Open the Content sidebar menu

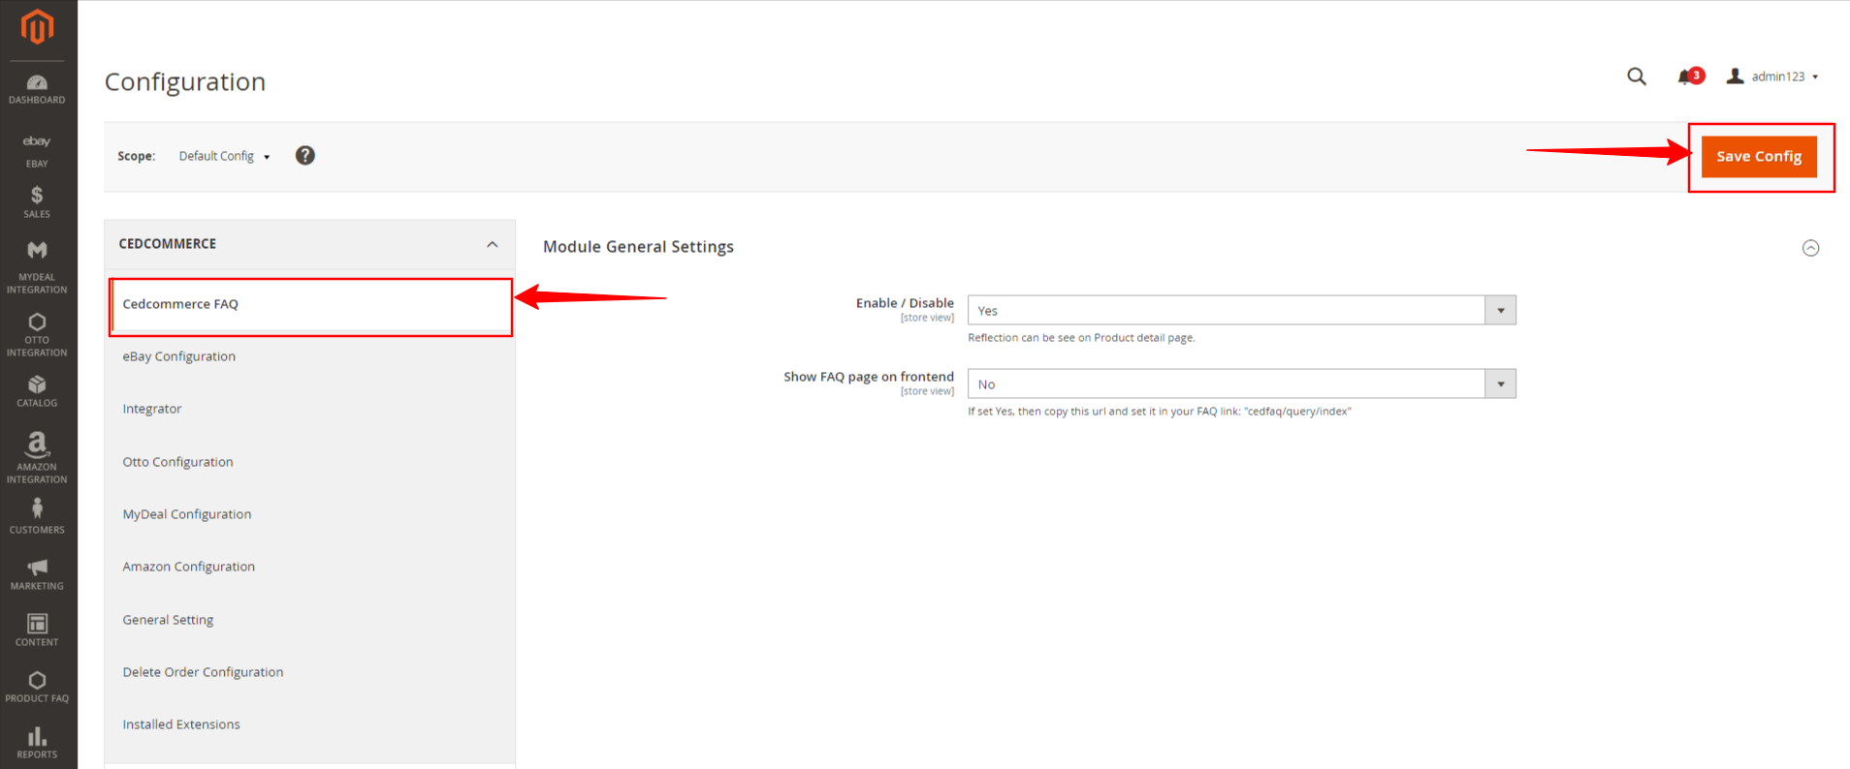coord(37,630)
